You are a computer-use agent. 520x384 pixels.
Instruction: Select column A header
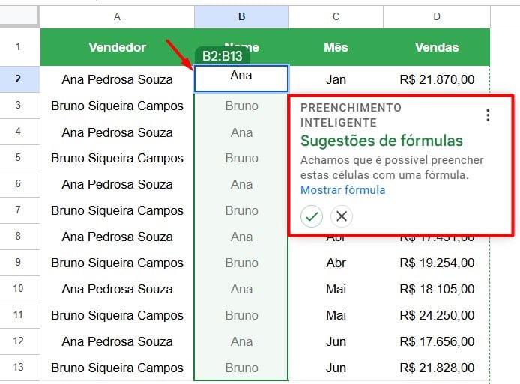click(117, 17)
